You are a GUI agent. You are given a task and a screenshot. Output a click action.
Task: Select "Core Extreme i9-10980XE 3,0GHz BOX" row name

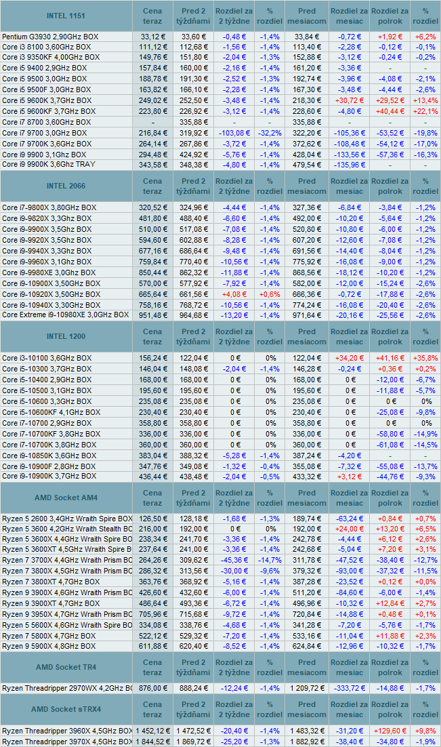click(x=66, y=315)
